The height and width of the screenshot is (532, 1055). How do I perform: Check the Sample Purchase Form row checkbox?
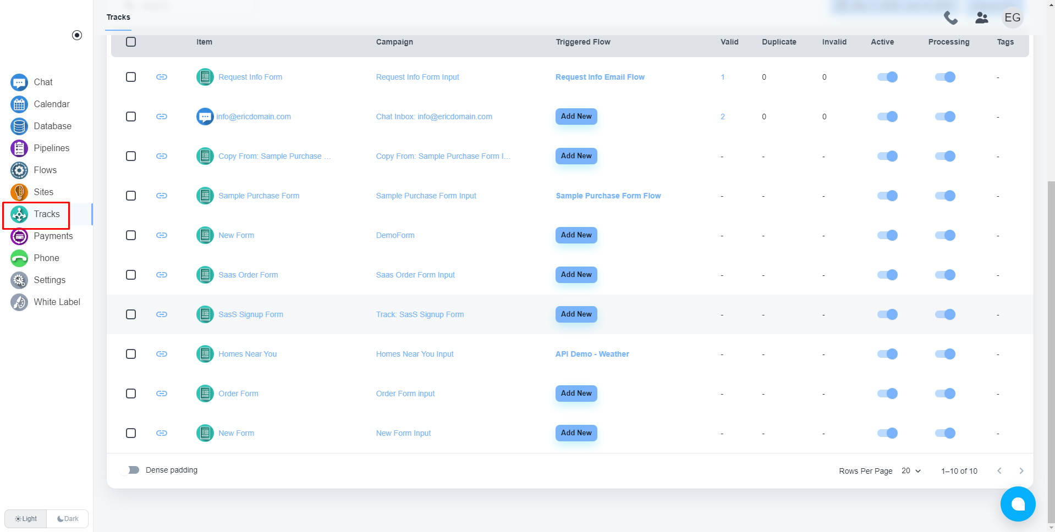131,196
